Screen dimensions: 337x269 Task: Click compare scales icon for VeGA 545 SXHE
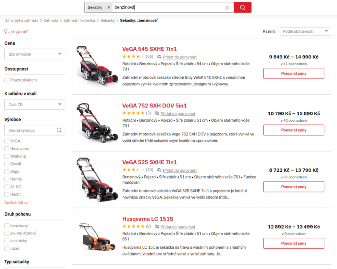point(159,57)
